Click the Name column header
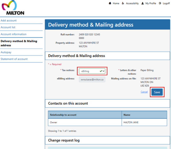171x149 pixels. (144, 115)
